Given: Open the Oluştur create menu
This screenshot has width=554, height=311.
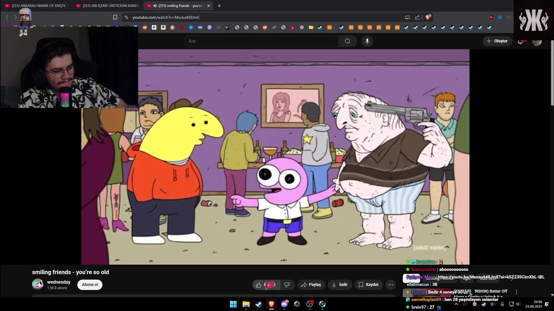Looking at the screenshot, I should coord(497,41).
